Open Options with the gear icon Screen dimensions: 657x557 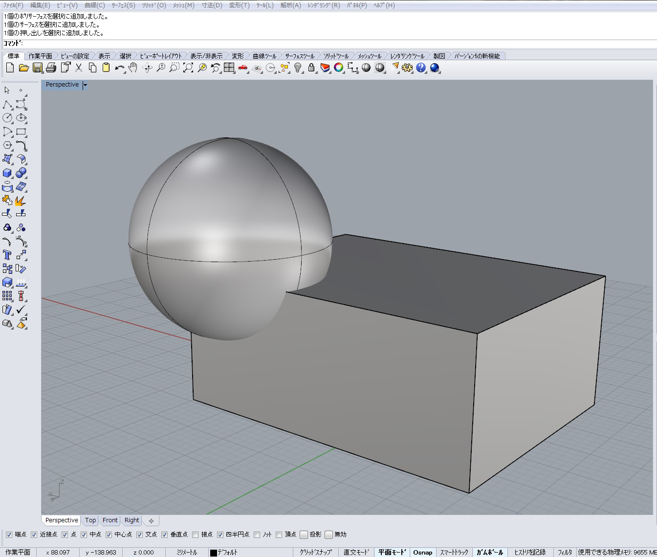pyautogui.click(x=407, y=68)
